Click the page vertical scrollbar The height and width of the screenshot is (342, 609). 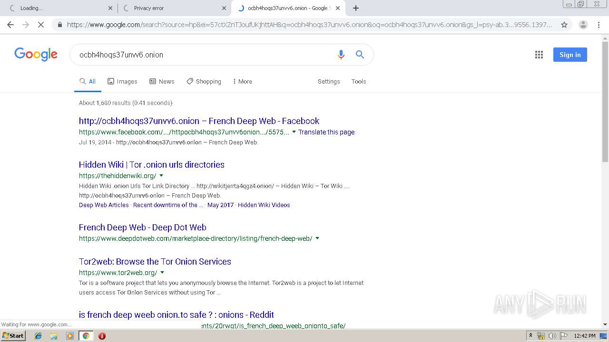coord(605,102)
